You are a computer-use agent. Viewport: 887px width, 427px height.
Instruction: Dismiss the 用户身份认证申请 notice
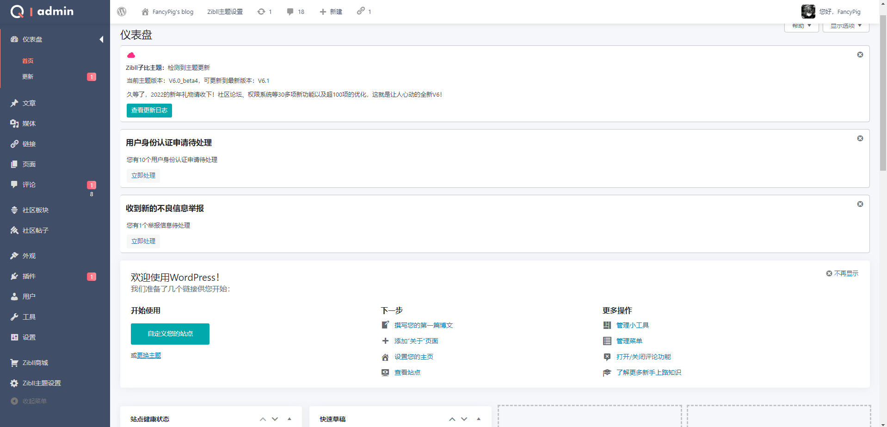pyautogui.click(x=860, y=138)
